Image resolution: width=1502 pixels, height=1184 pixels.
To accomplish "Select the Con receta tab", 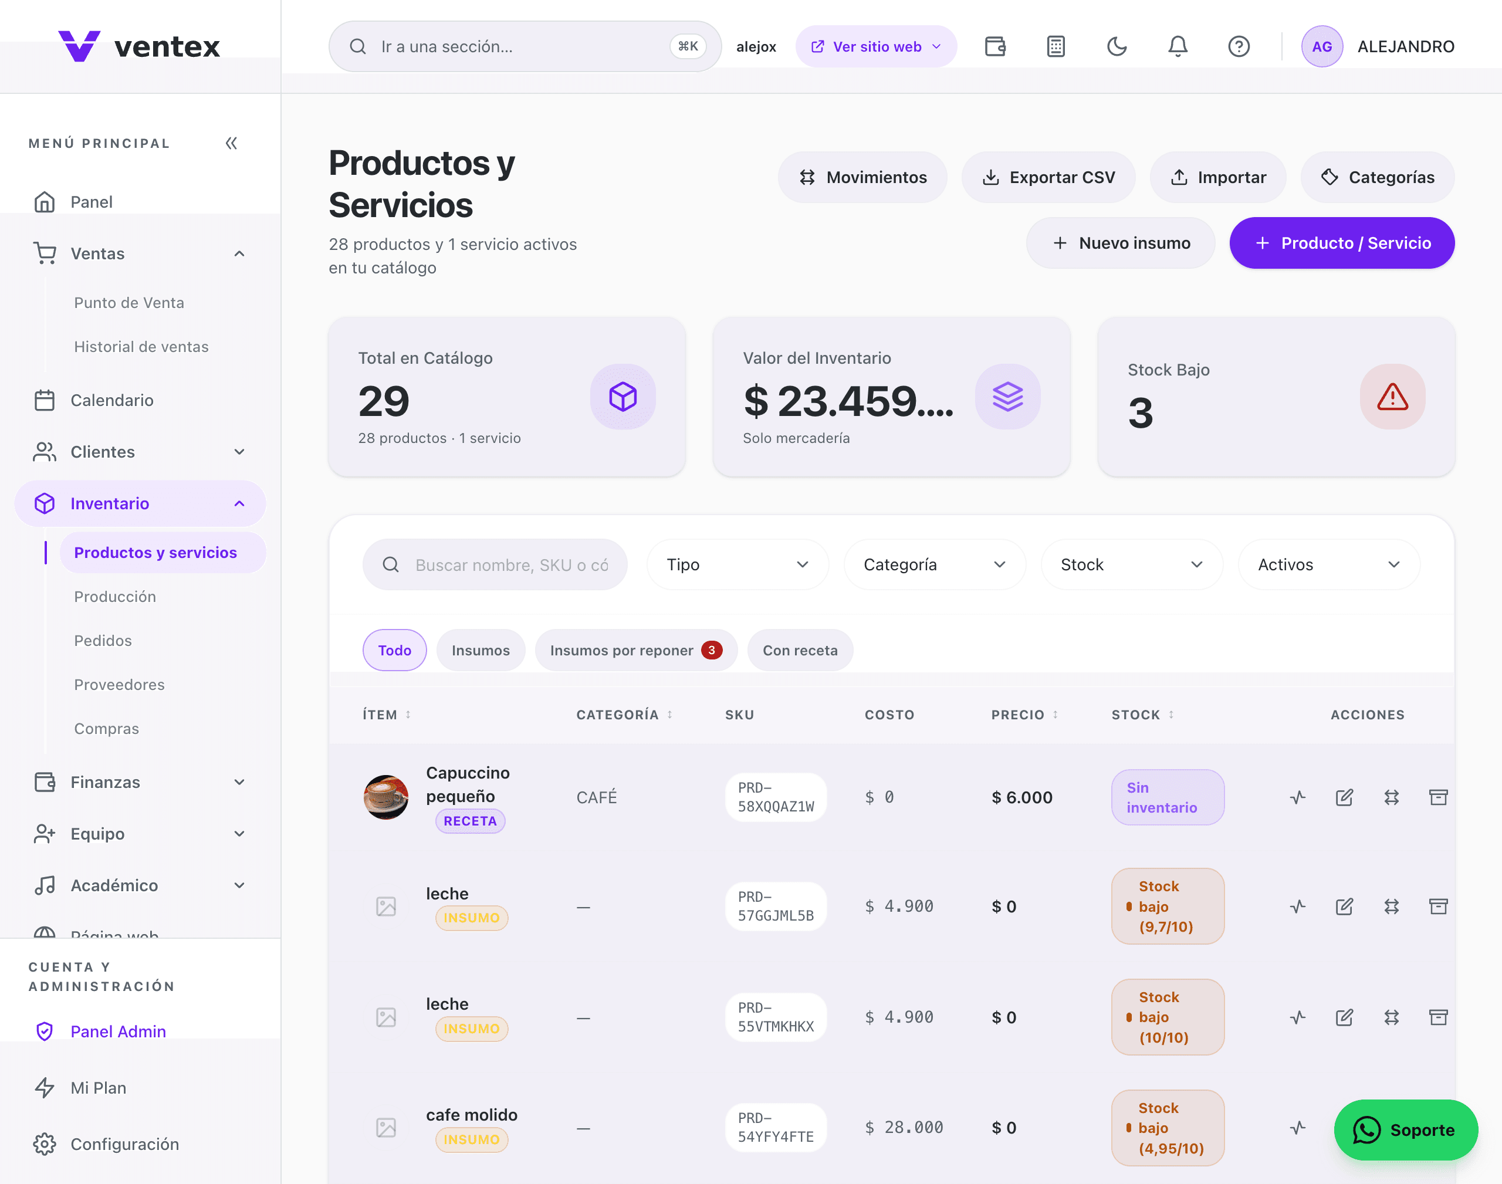I will (800, 650).
